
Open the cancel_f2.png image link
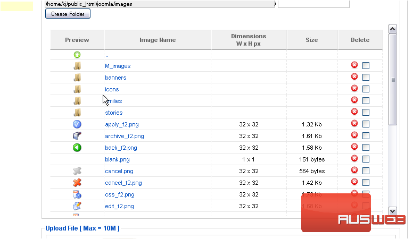pos(123,183)
